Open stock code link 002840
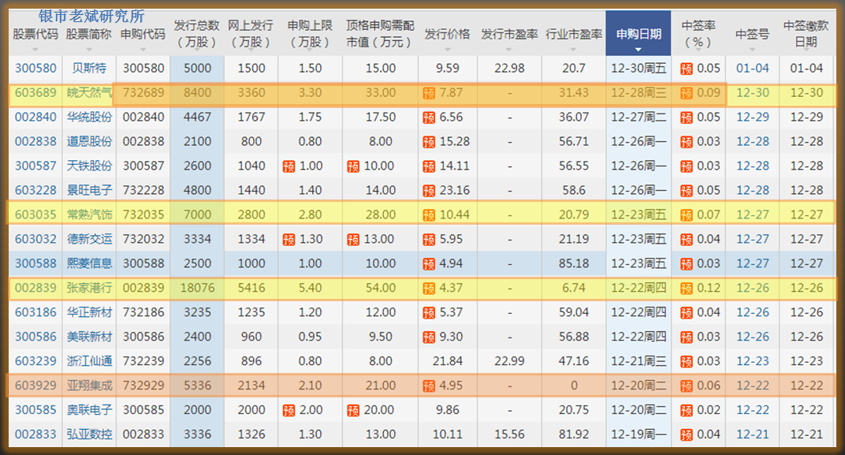The image size is (845, 455). point(35,117)
